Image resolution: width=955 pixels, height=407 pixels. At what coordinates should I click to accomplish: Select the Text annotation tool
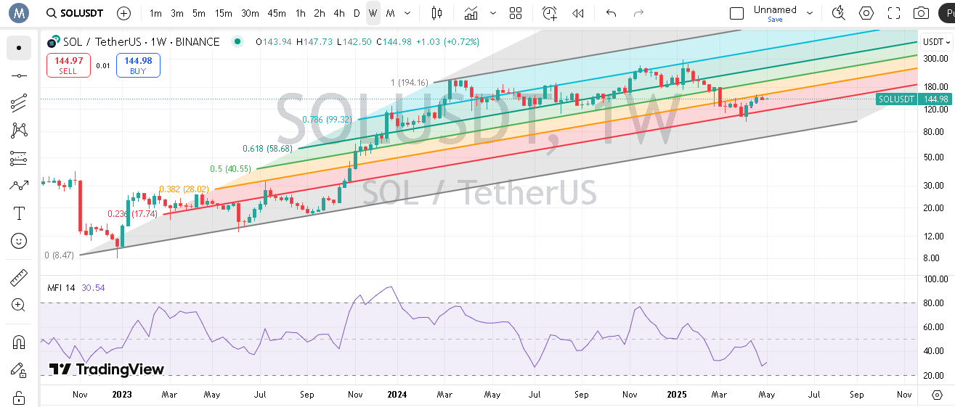[19, 213]
